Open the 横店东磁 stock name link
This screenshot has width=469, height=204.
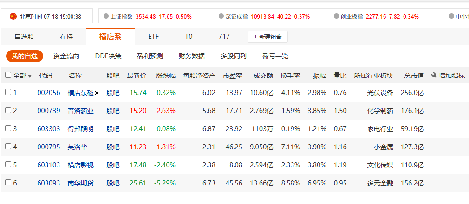81,93
